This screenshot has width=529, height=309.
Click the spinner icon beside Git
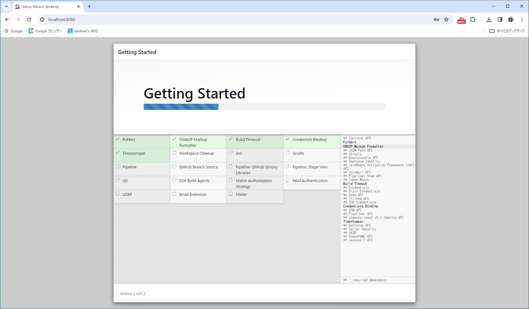click(117, 180)
